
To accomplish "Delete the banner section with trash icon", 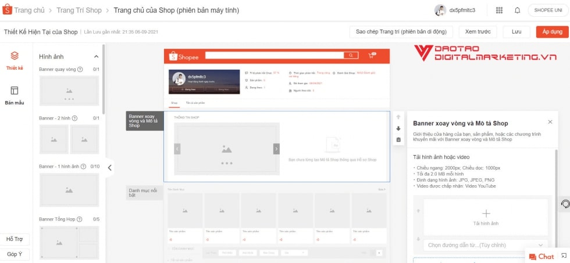I will [x=398, y=139].
